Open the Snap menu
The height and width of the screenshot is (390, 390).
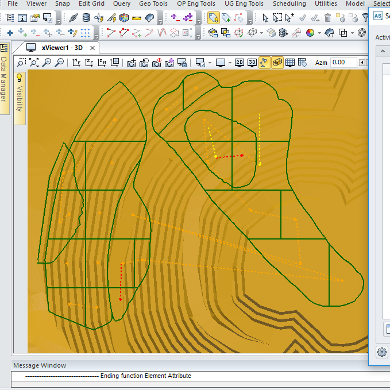pyautogui.click(x=63, y=3)
